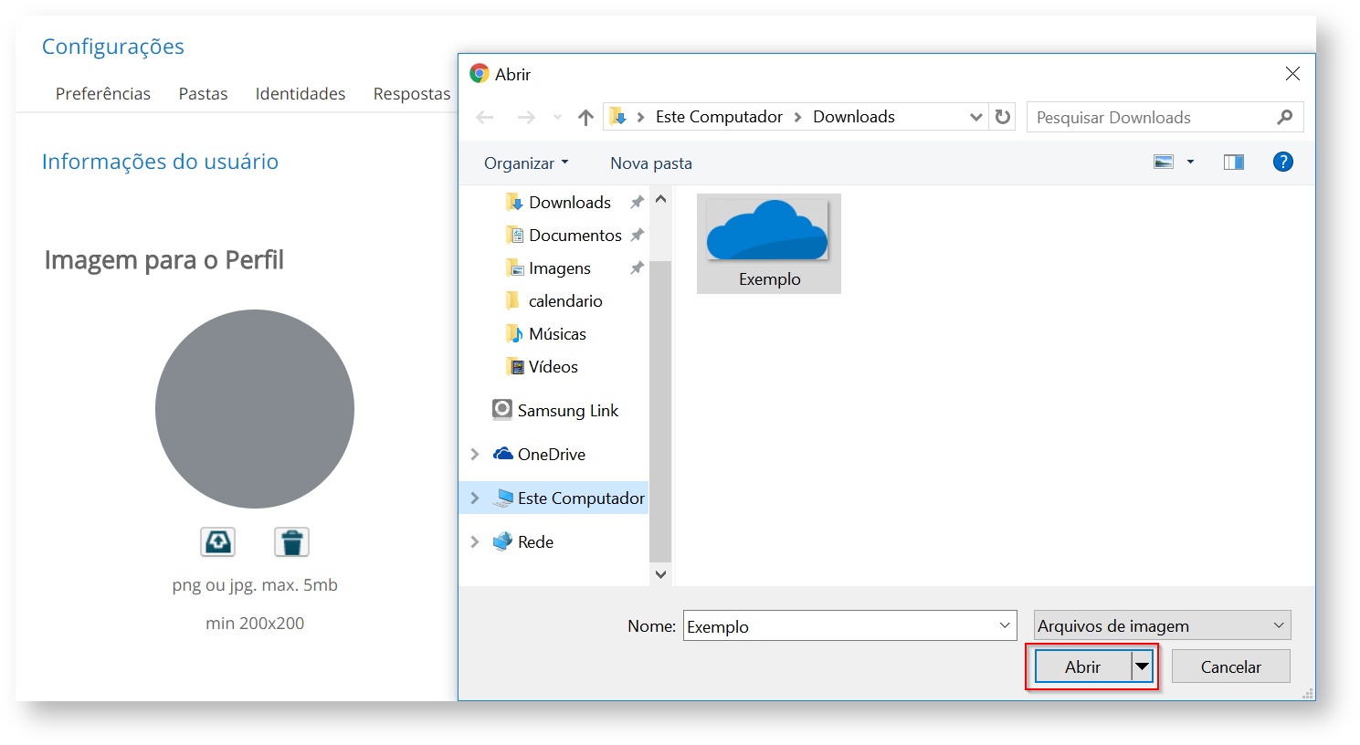Open the blue help question mark icon
The image size is (1360, 745).
pos(1282,163)
